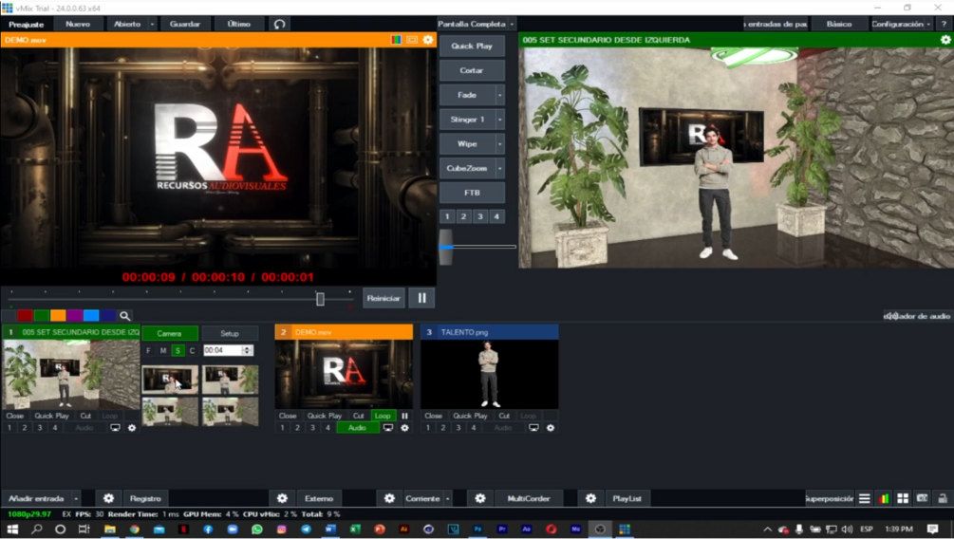Click the list view icon in bottom bar
The width and height of the screenshot is (954, 539).
[865, 498]
